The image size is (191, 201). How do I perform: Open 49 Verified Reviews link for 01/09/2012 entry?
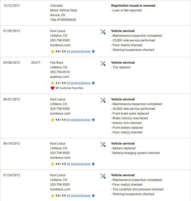79,51
